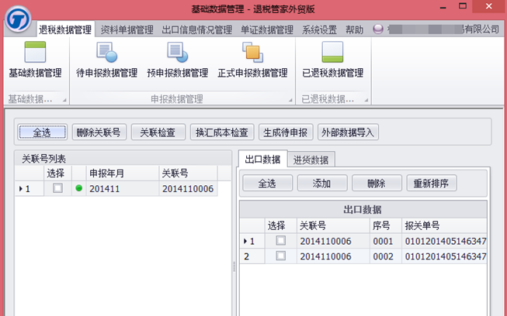Expand the 申报数据管理 group launcher arrow

pyautogui.click(x=290, y=100)
